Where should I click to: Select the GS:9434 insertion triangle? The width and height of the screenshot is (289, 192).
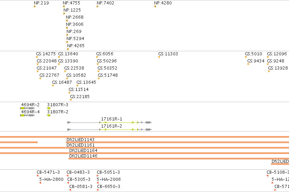(x=248, y=64)
